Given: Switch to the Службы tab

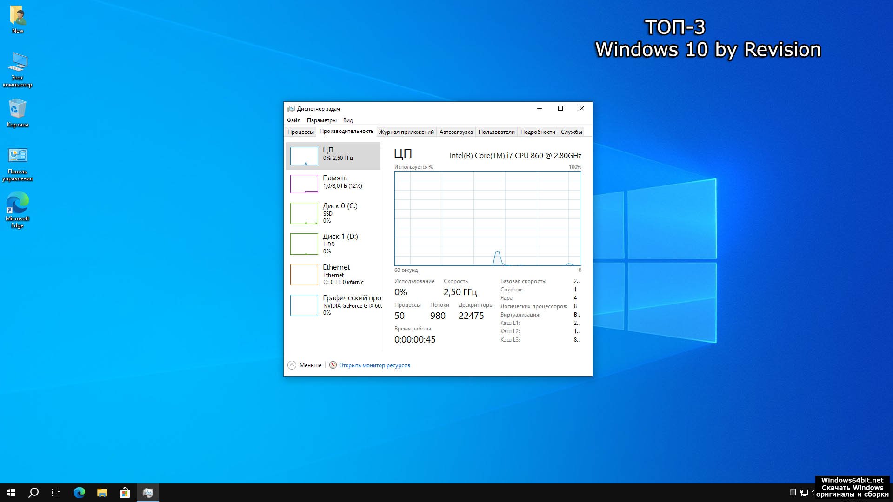Looking at the screenshot, I should 571,132.
